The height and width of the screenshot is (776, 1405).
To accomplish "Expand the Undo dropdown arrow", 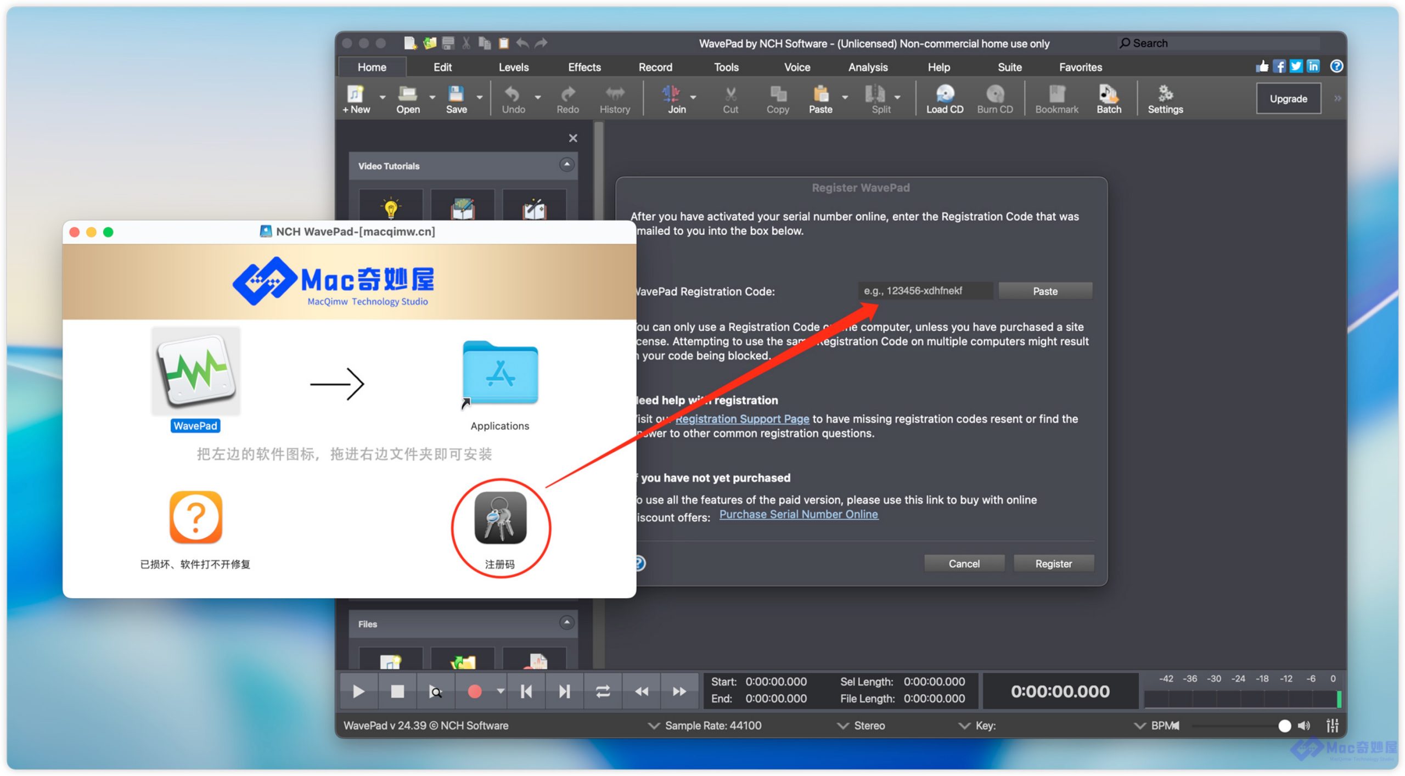I will 538,97.
